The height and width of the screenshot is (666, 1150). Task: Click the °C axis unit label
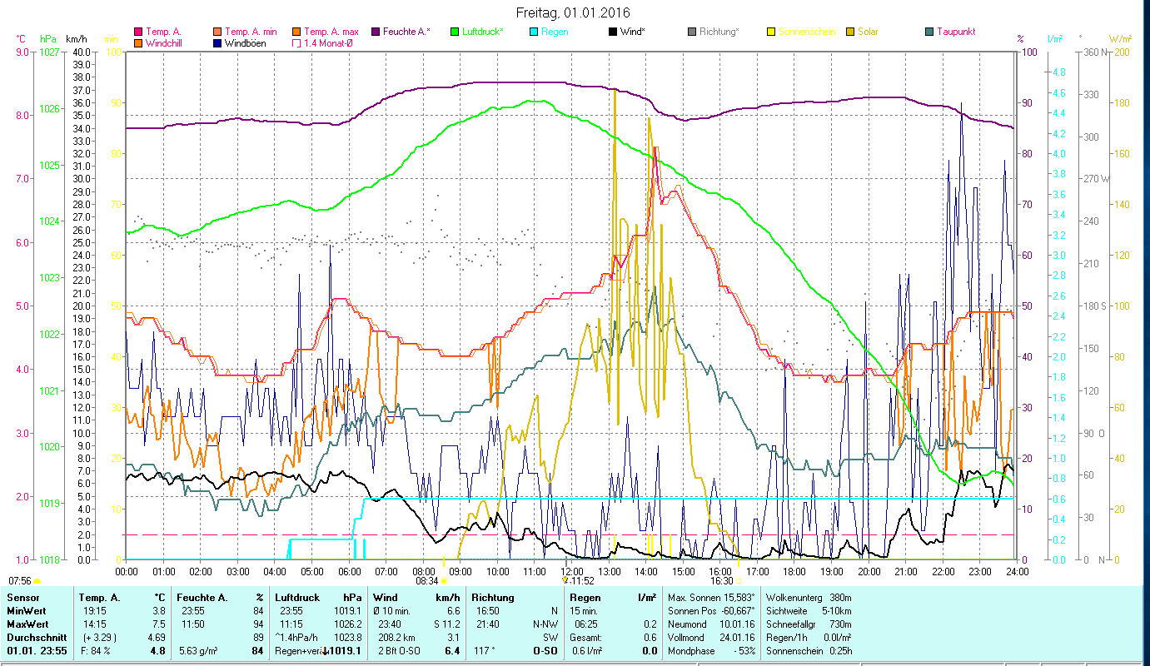coord(21,39)
